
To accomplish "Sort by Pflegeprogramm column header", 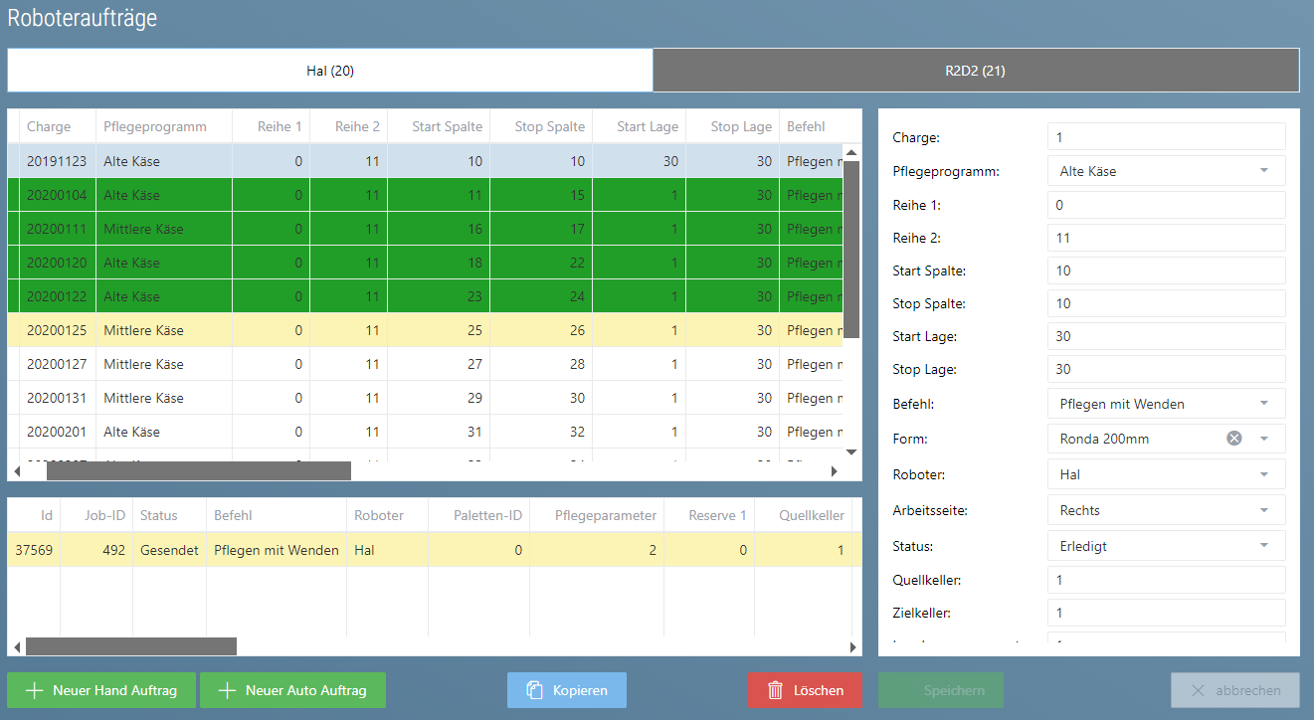I will 164,126.
